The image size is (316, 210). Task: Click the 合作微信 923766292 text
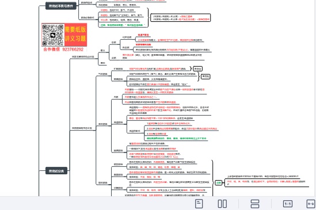(x=63, y=49)
